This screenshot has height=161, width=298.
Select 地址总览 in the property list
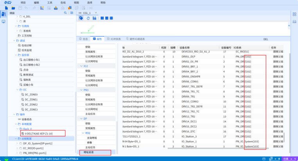tap(90, 152)
